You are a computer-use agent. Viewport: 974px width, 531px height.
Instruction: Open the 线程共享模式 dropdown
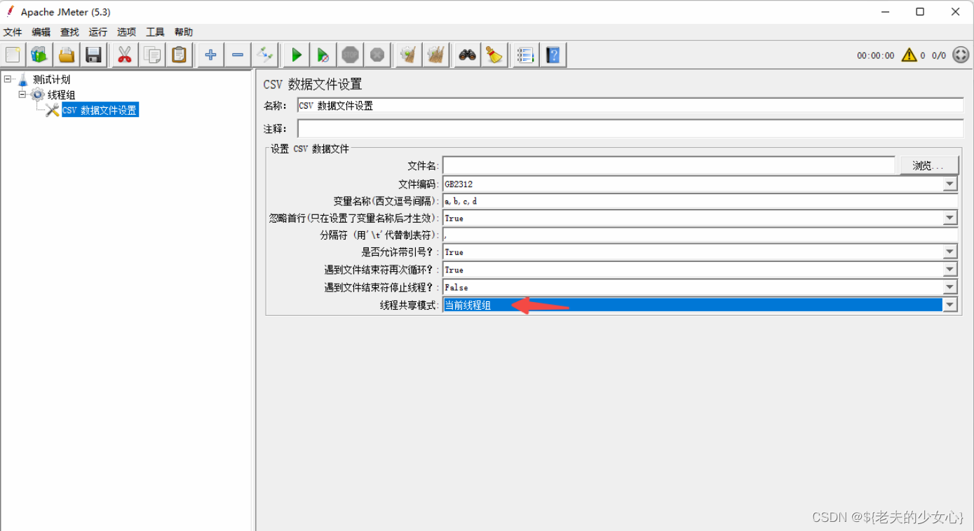[950, 305]
